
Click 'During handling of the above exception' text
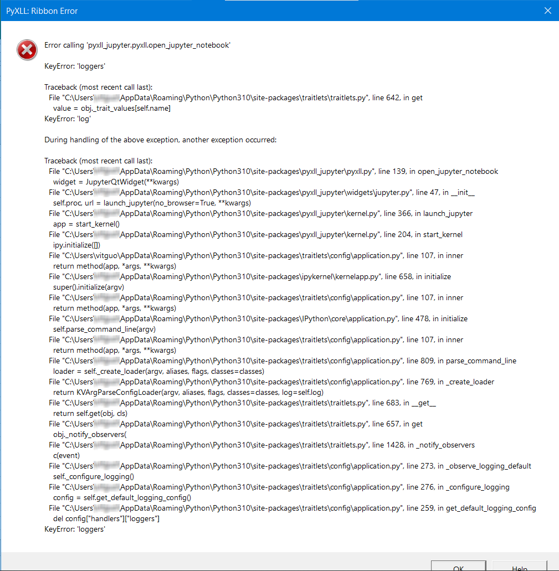click(160, 140)
